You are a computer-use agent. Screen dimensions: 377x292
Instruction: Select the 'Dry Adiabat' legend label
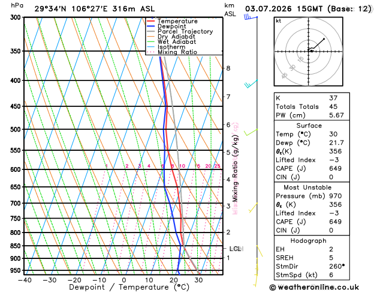[176, 37]
